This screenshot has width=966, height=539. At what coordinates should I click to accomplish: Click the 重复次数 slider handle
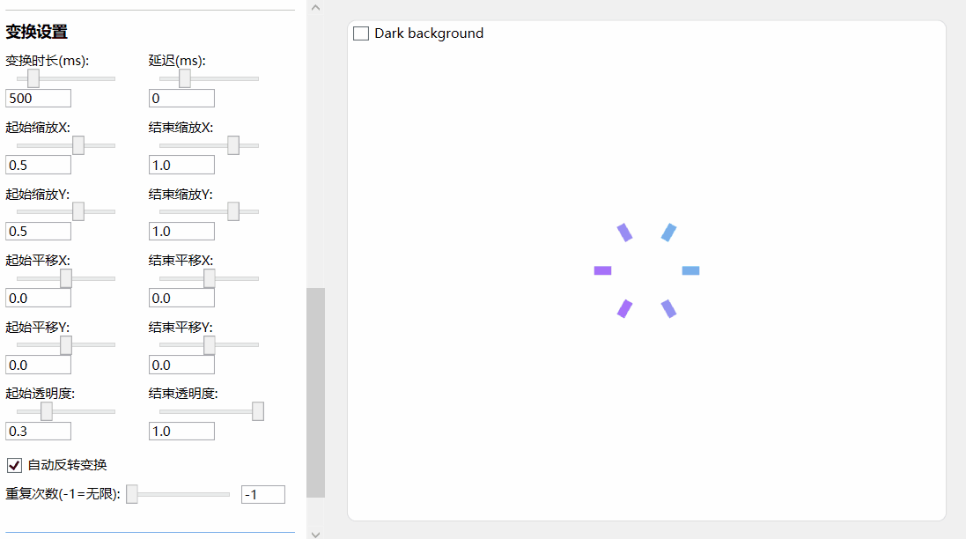[x=132, y=494]
